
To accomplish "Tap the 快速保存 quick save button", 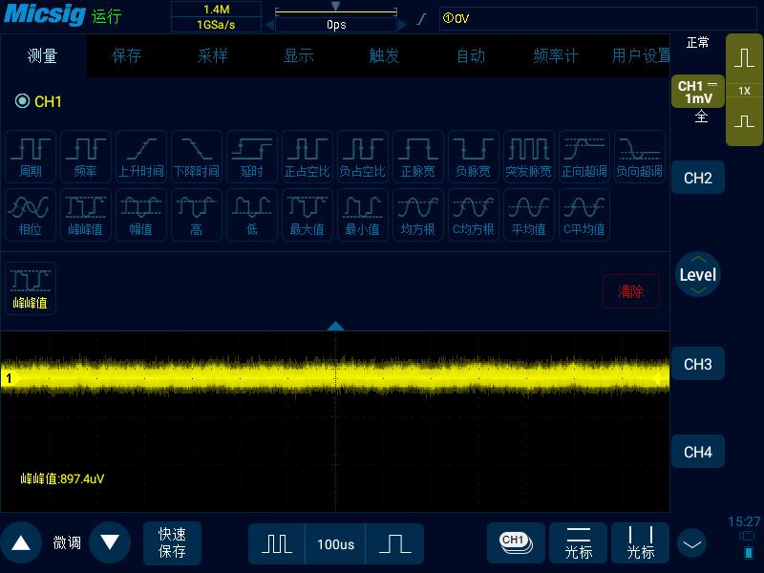I will pos(172,543).
